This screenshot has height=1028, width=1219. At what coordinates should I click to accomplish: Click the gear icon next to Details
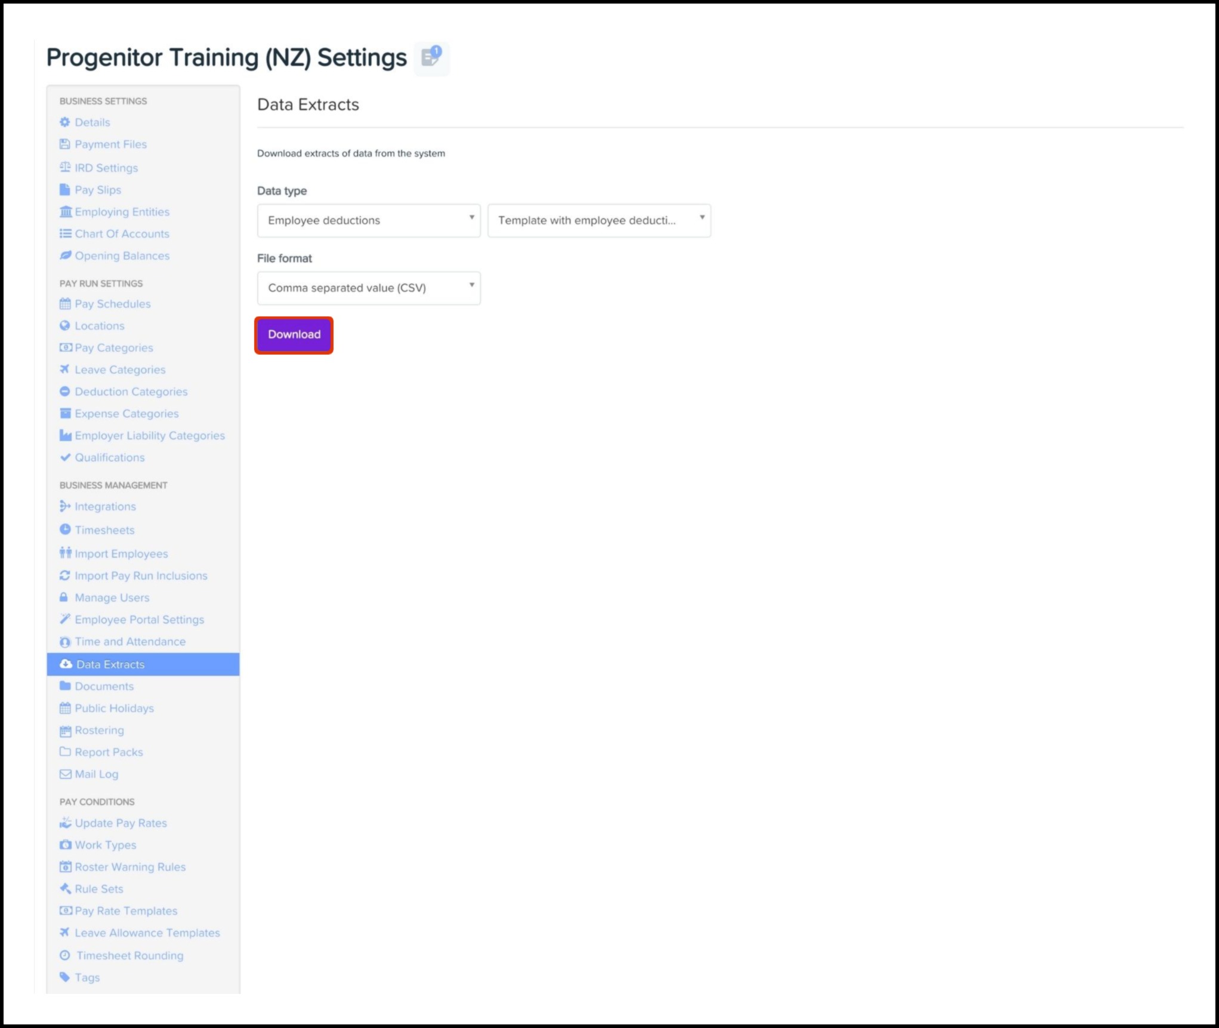(x=65, y=122)
